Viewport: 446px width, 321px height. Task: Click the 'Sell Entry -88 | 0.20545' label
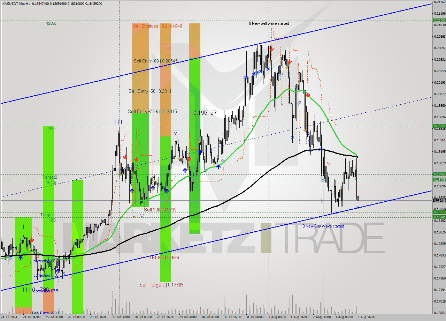[x=156, y=61]
